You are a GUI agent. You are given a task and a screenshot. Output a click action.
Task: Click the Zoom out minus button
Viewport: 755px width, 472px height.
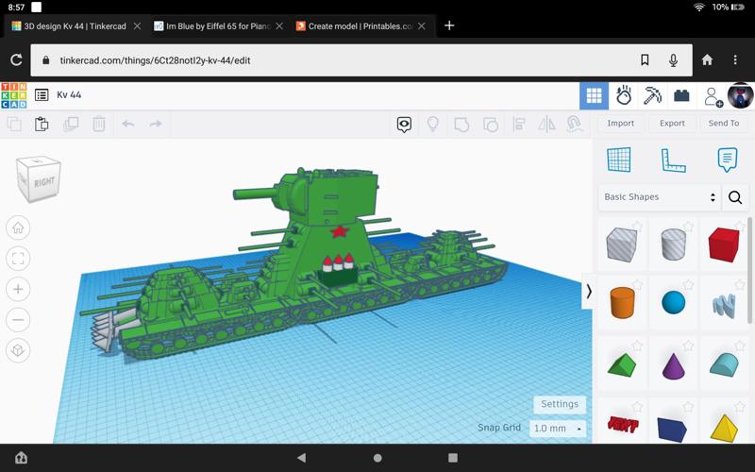tap(18, 320)
